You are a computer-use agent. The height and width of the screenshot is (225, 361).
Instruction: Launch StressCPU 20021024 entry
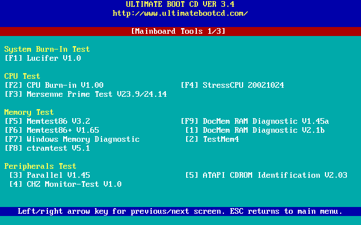232,85
